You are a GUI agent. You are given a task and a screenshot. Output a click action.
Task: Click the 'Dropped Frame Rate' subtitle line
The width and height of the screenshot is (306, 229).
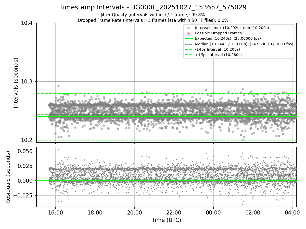point(153,20)
